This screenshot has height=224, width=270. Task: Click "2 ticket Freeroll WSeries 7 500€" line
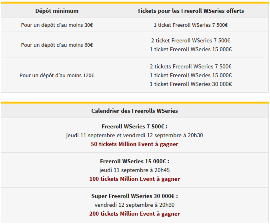[190, 40]
